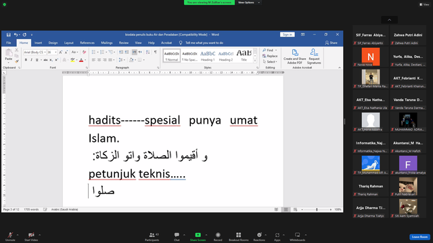
Task: Toggle Superscript formatting
Action: (x=56, y=60)
